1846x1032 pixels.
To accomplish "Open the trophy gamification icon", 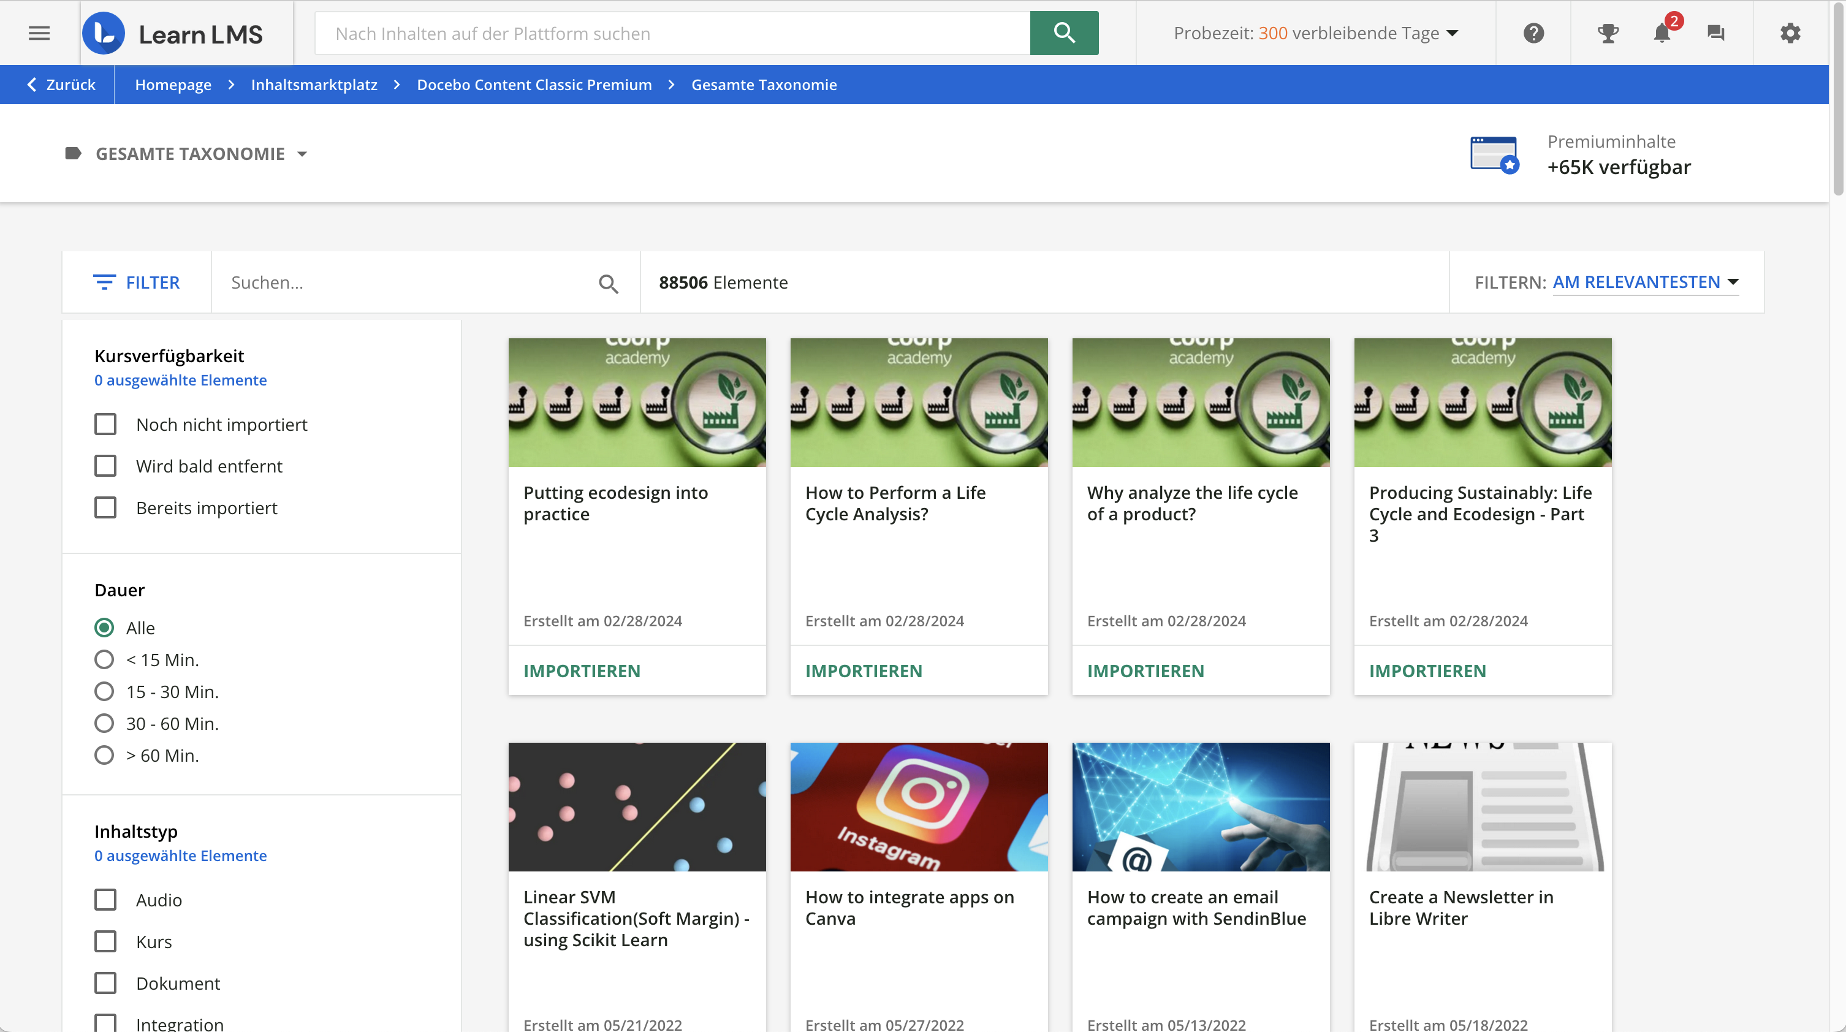I will [1608, 33].
